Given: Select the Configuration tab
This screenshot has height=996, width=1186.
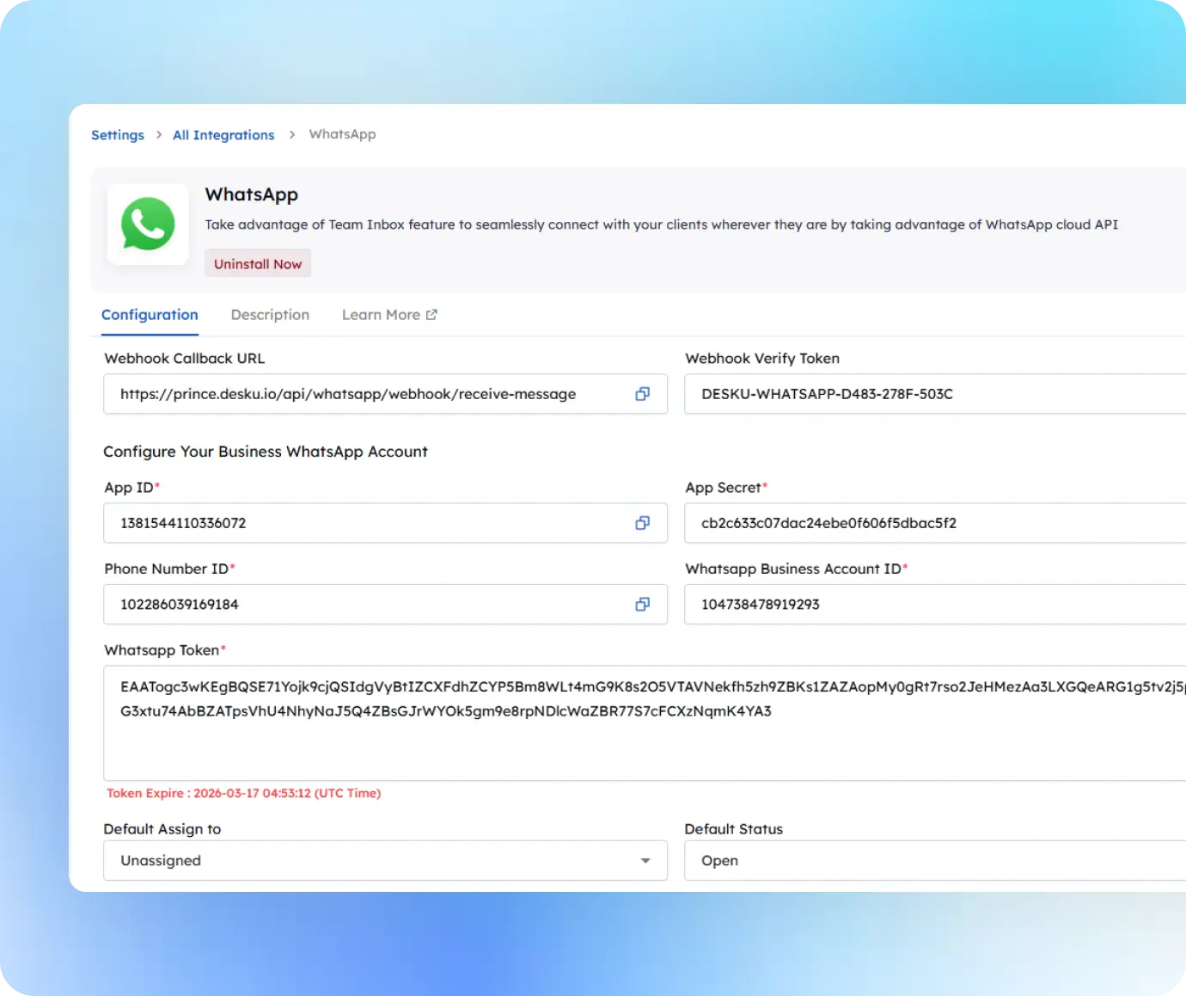Looking at the screenshot, I should coord(150,314).
